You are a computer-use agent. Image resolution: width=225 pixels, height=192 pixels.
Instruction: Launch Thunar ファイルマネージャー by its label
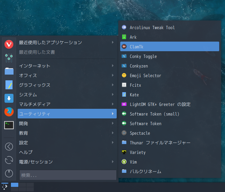[x=160, y=143]
